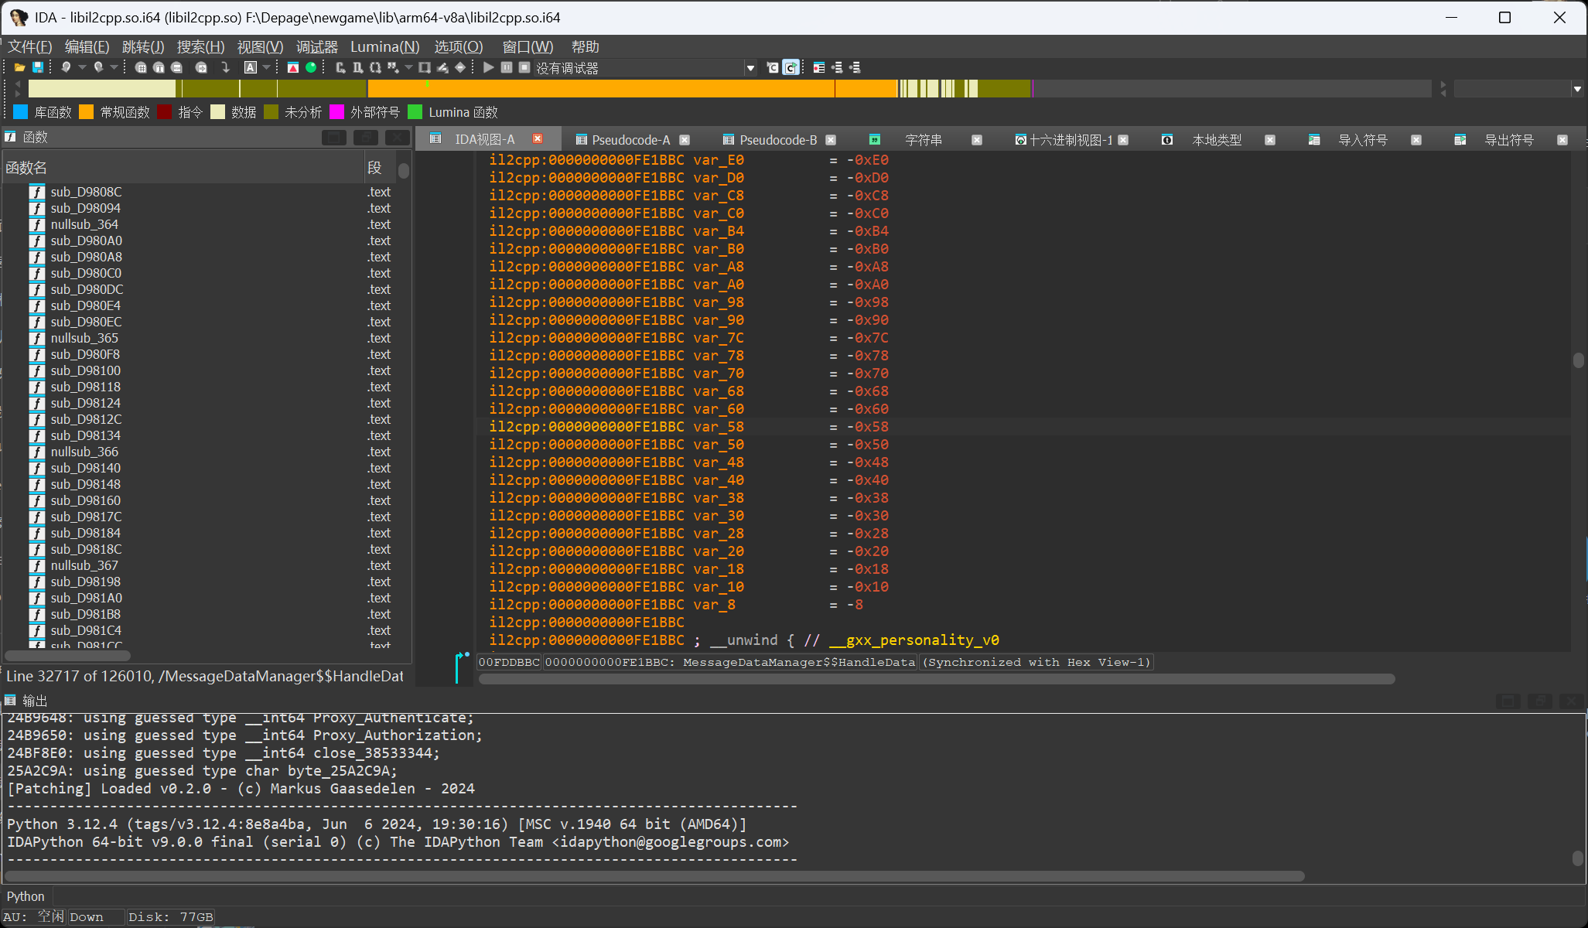Open the Lumina(N) menu

384,47
